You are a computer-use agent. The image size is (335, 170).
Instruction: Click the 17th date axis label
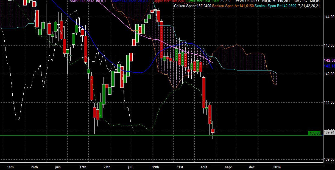tap(83, 167)
